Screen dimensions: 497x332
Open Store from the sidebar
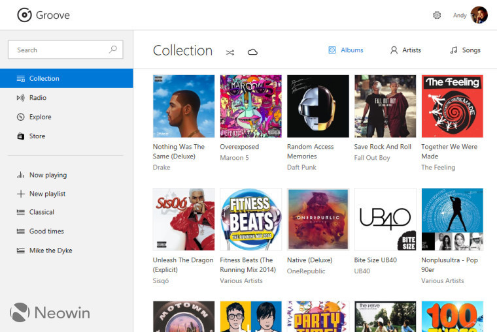(x=67, y=136)
